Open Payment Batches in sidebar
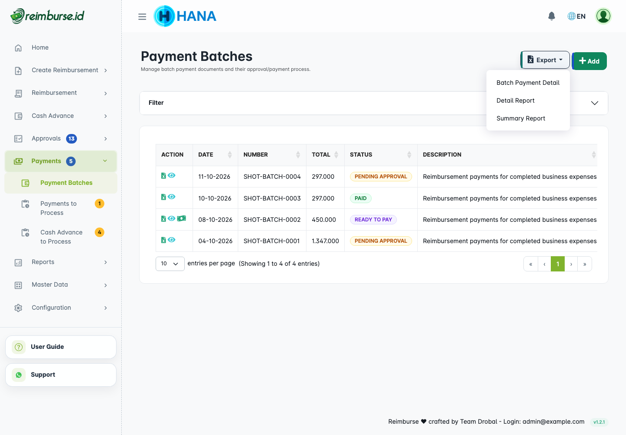 point(61,183)
